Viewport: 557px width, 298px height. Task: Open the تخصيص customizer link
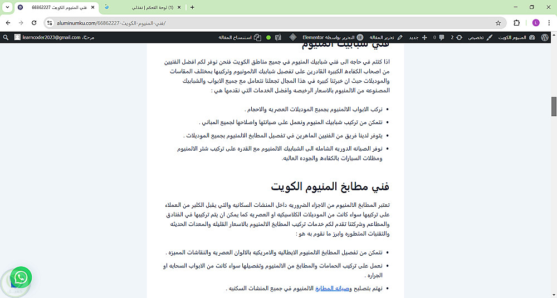(480, 37)
